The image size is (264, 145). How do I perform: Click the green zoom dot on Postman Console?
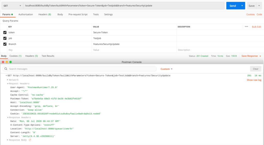(11, 62)
